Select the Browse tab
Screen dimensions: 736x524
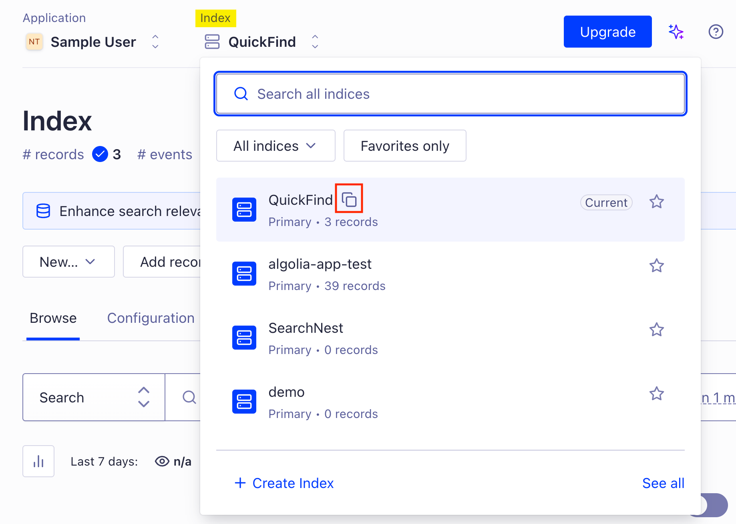click(x=53, y=318)
